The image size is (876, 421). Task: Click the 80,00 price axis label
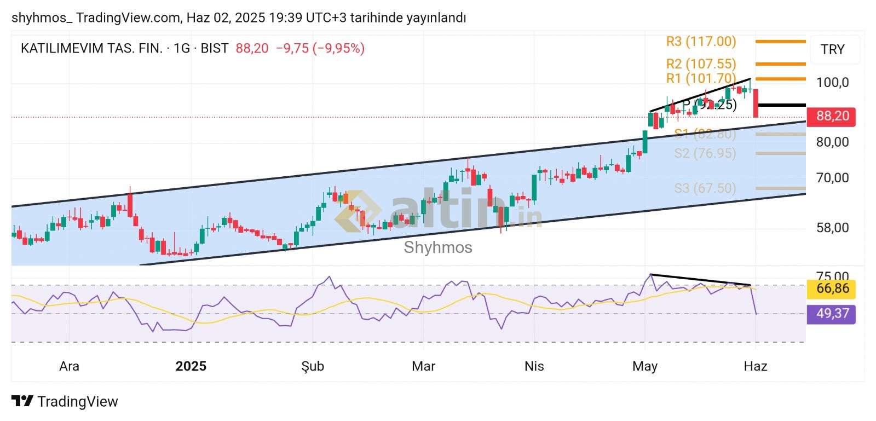pos(832,142)
